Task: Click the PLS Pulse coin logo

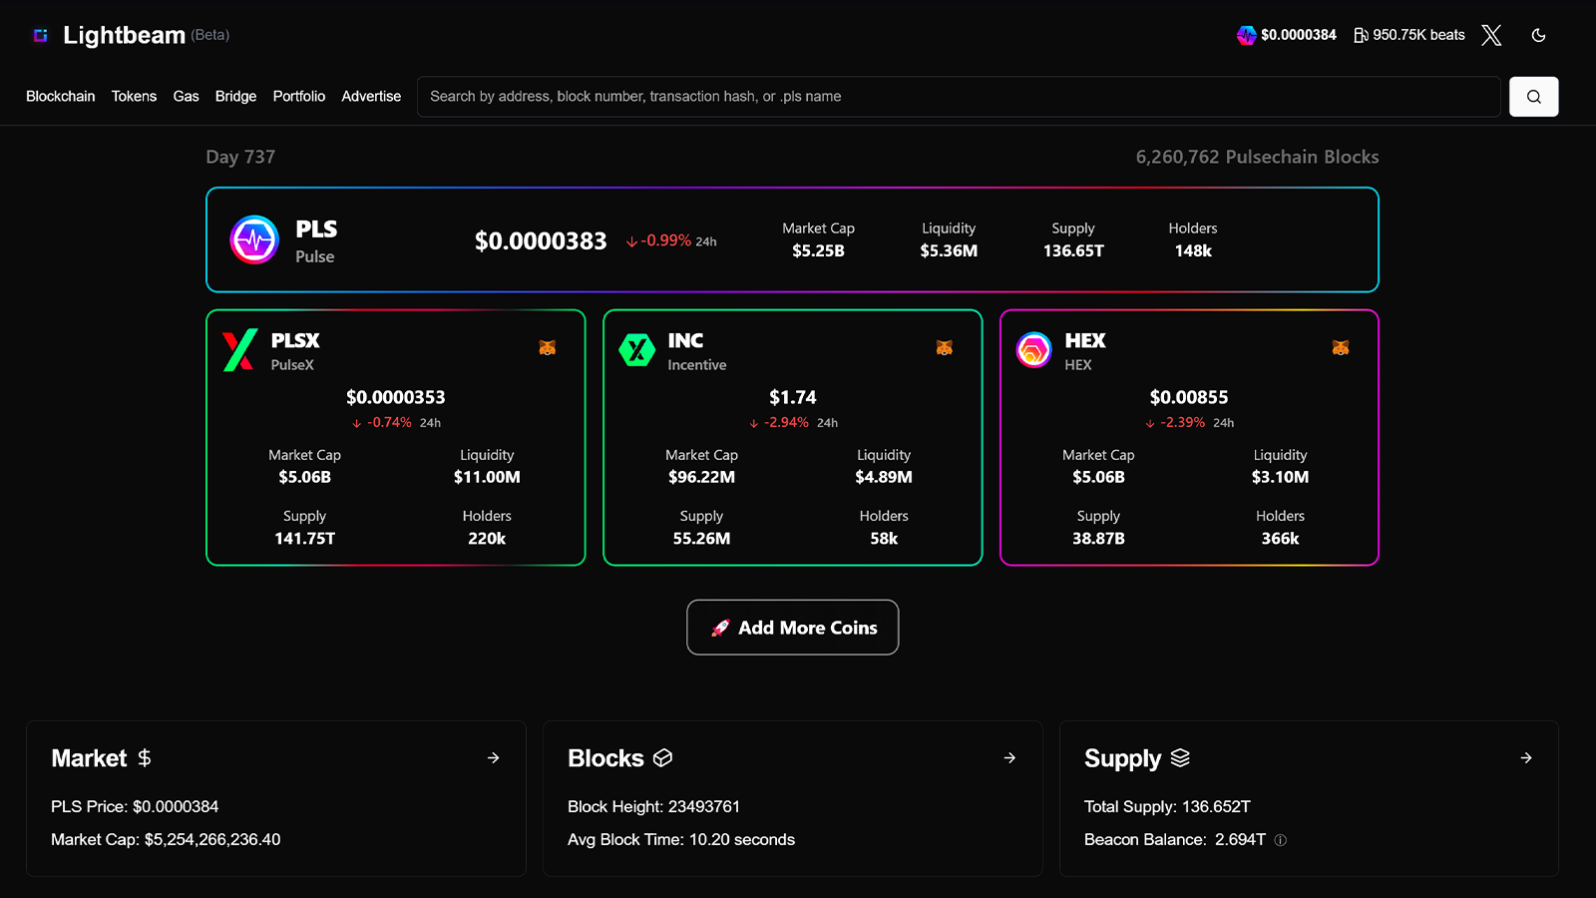Action: (x=254, y=239)
